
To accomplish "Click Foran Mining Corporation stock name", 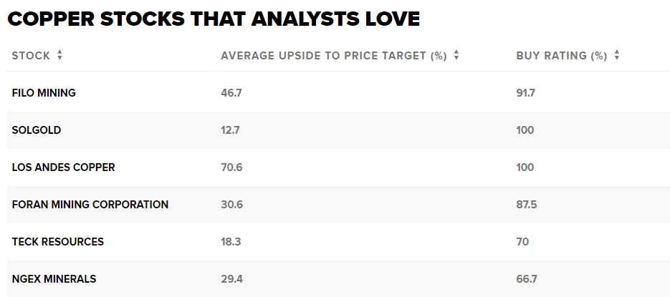I will coord(90,205).
